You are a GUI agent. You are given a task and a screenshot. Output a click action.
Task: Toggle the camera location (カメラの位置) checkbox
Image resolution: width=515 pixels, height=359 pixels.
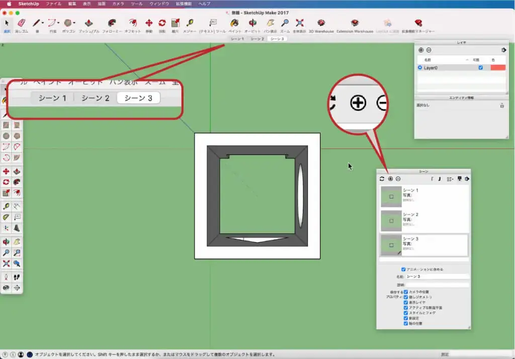(x=406, y=292)
